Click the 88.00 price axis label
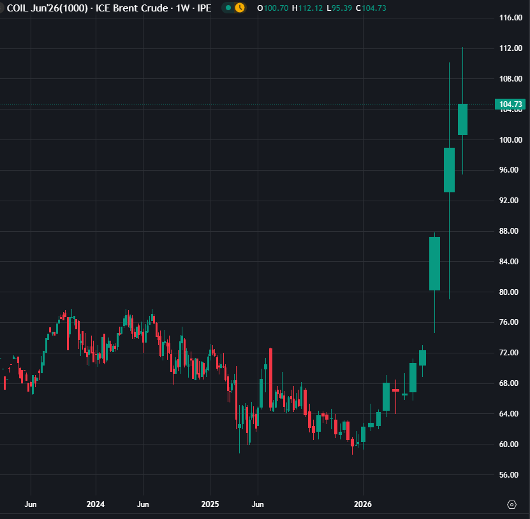The height and width of the screenshot is (519, 530). click(x=509, y=231)
